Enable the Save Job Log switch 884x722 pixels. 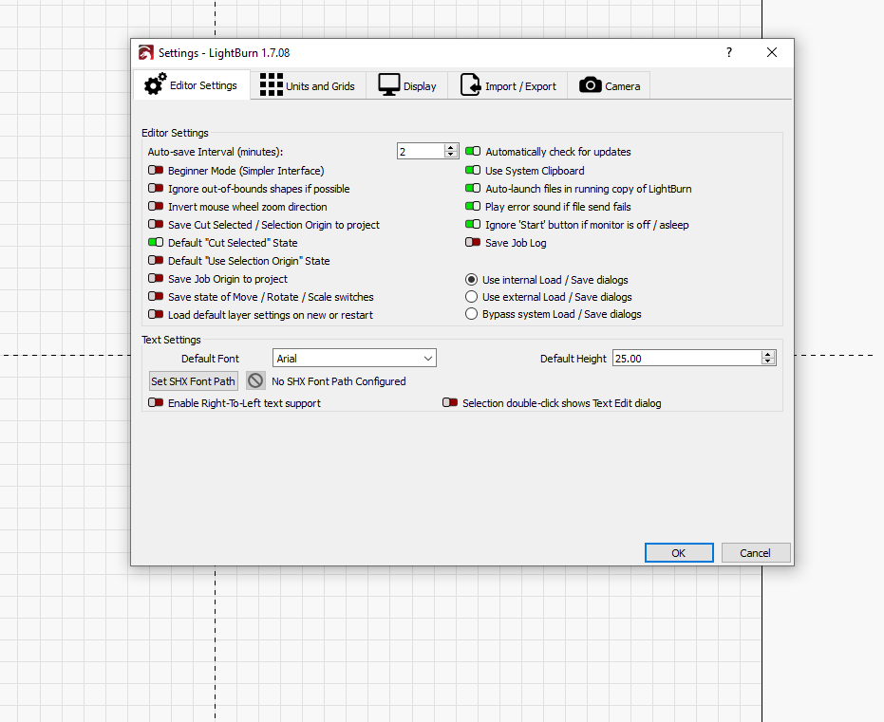(x=473, y=242)
